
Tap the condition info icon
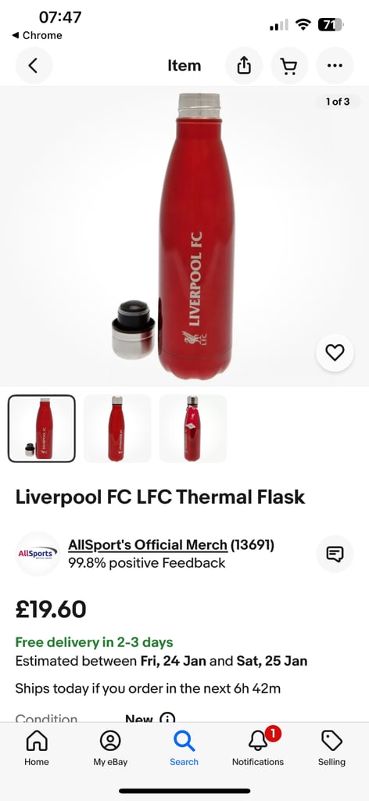(167, 718)
